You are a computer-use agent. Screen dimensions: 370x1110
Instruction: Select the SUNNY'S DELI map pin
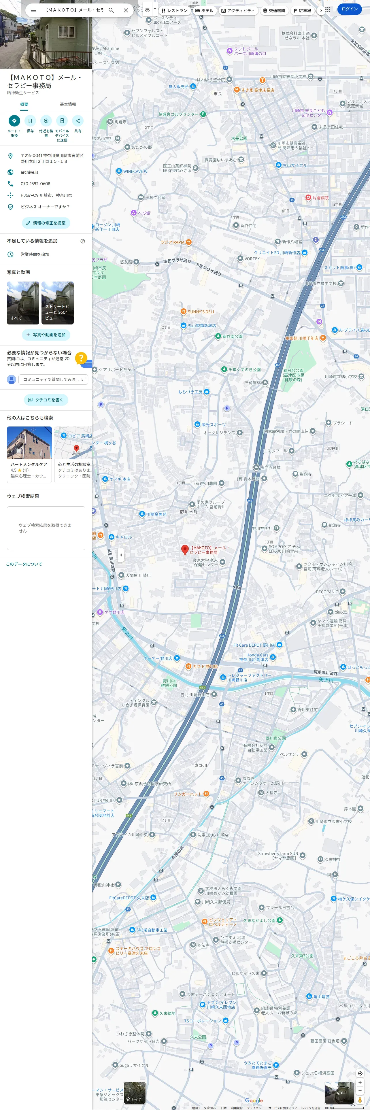click(183, 312)
